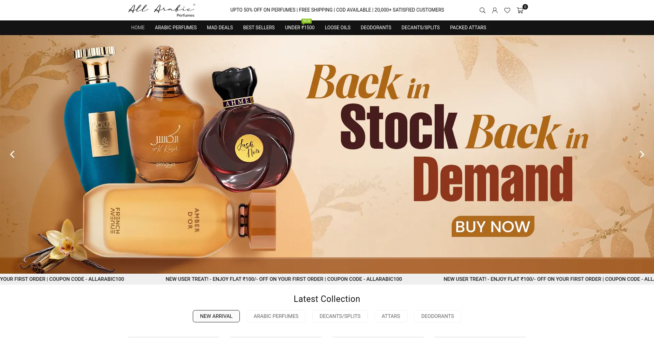Image resolution: width=654 pixels, height=338 pixels.
Task: Select the ATTARS collection tab
Action: point(391,316)
